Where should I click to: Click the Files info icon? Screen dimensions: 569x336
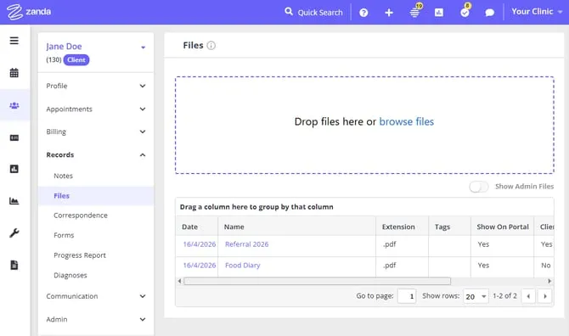point(211,45)
